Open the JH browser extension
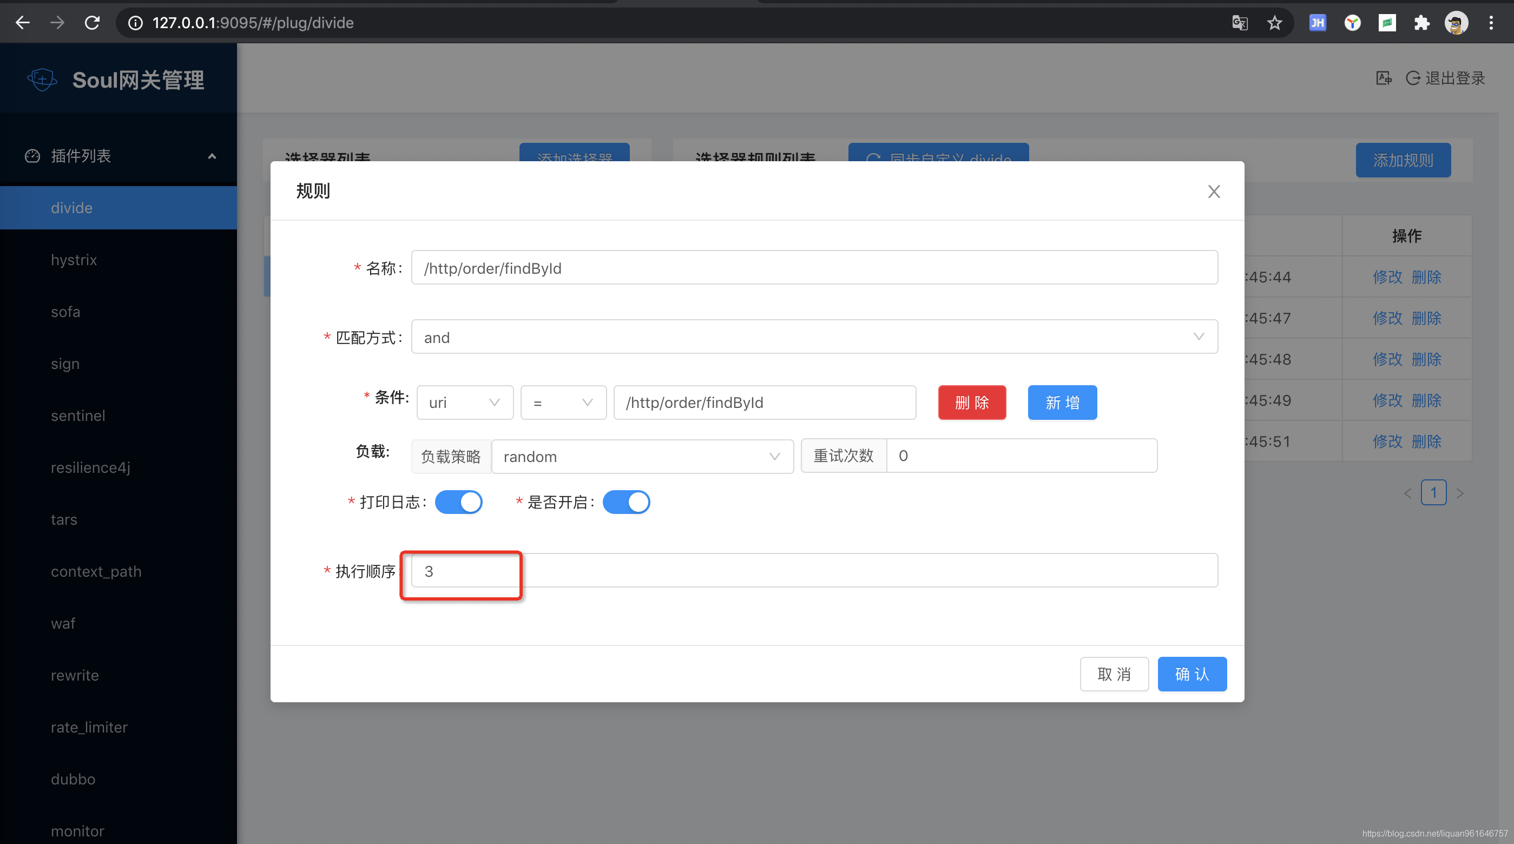The image size is (1514, 844). click(1318, 23)
